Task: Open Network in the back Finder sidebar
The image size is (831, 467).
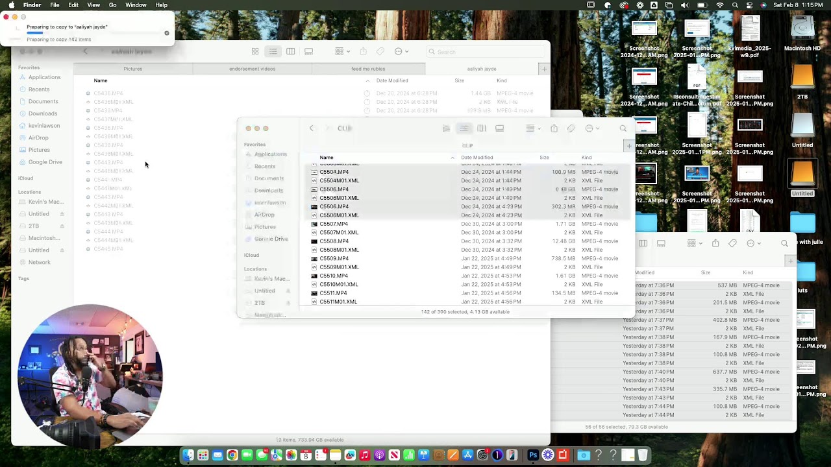Action: point(39,262)
